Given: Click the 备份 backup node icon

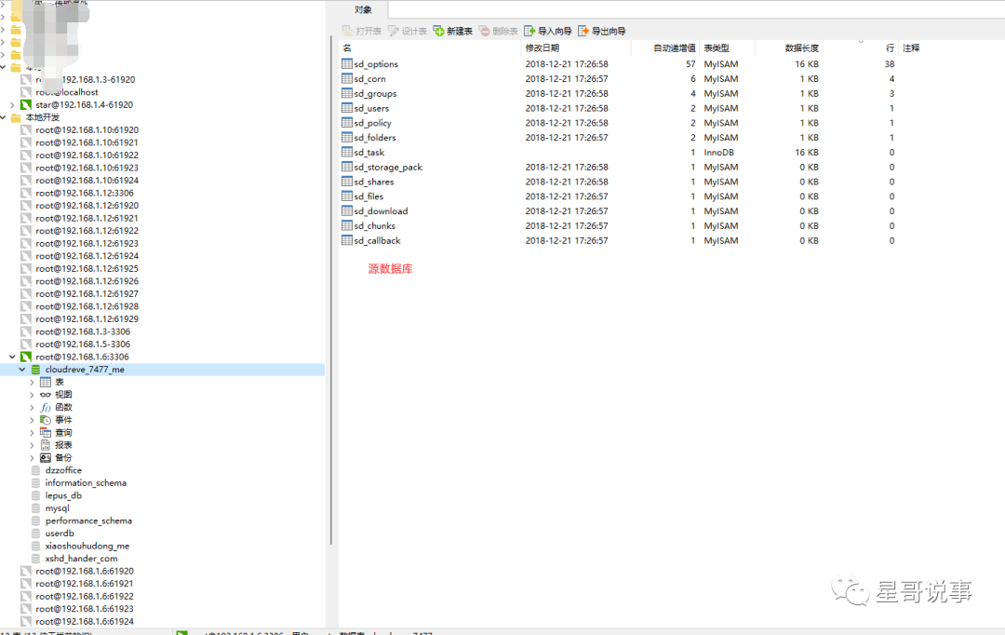Looking at the screenshot, I should click(46, 457).
